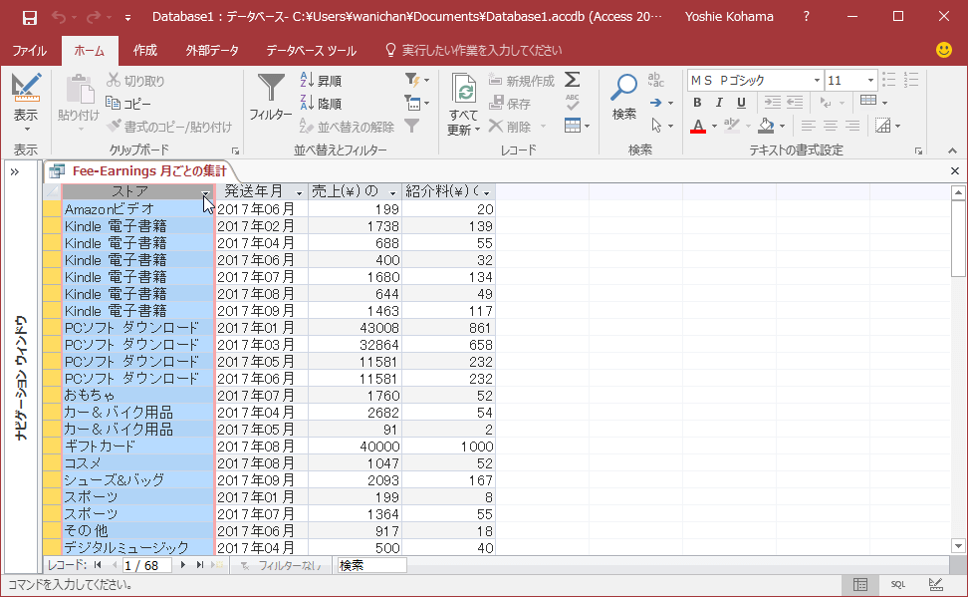Open the ストア column dropdown arrow
The width and height of the screenshot is (968, 597).
[205, 192]
